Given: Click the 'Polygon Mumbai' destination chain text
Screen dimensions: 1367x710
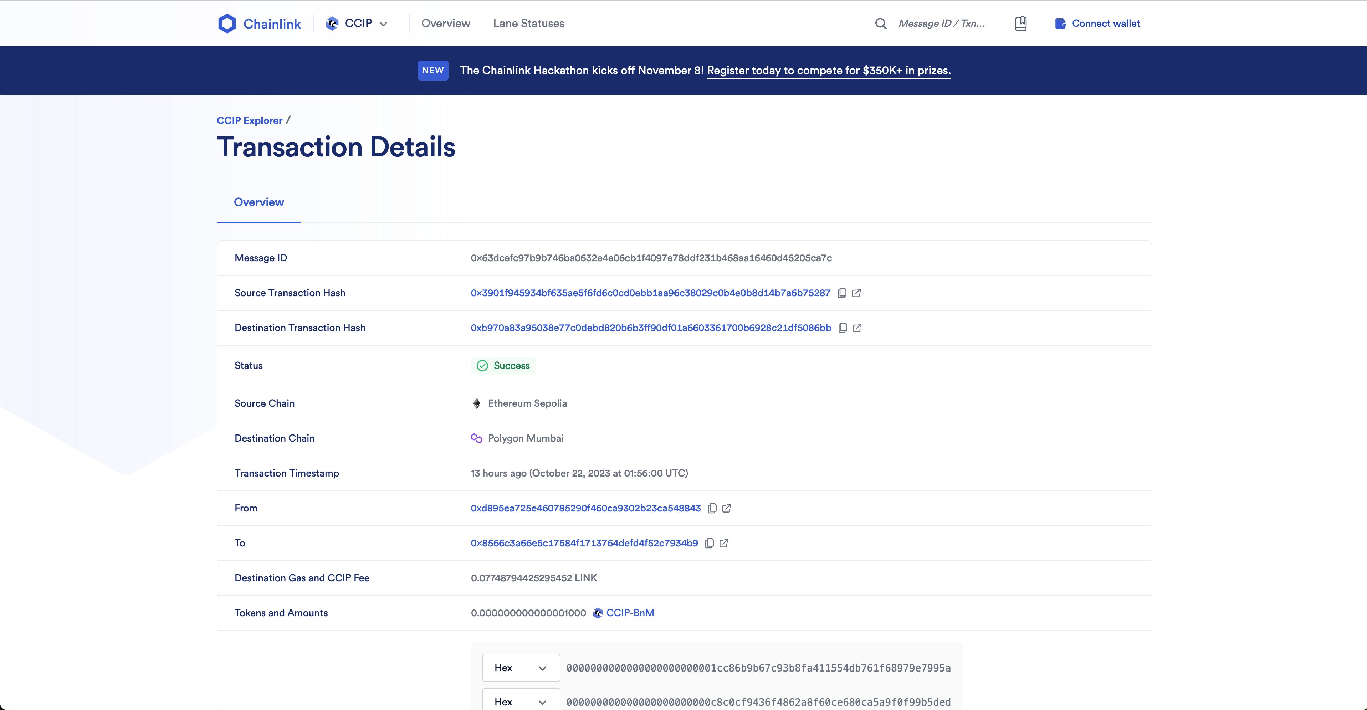Looking at the screenshot, I should click(x=526, y=438).
